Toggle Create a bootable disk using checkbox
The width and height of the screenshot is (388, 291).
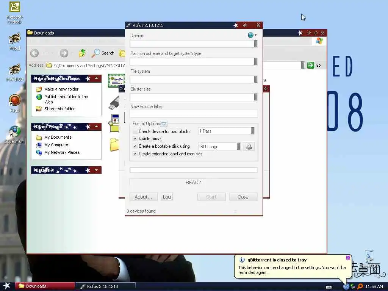pyautogui.click(x=135, y=146)
